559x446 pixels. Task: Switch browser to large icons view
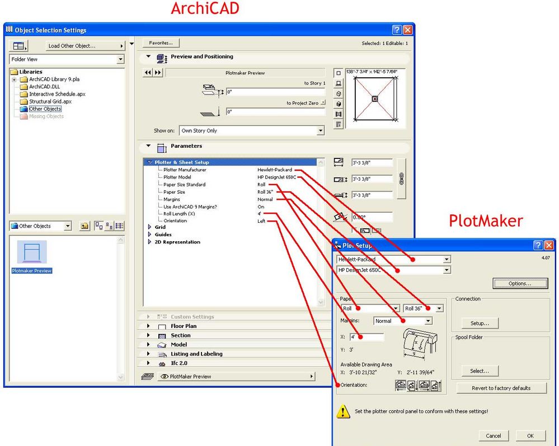pos(98,226)
